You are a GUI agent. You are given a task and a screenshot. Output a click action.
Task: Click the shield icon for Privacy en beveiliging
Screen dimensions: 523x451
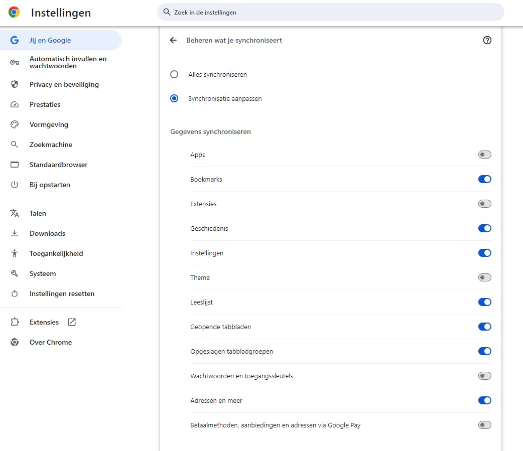coord(15,84)
